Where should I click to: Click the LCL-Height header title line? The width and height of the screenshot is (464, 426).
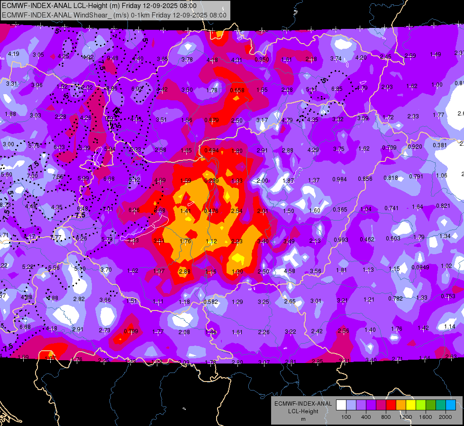tap(99, 6)
